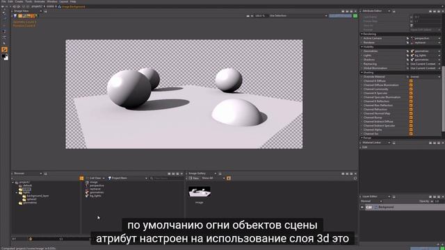Open the Help menu
Screen dimensions: 445x250
[73, 1]
